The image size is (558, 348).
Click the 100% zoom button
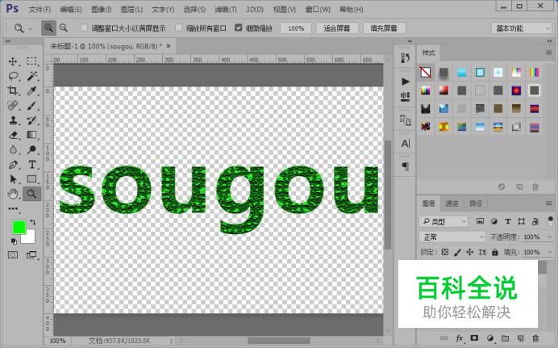pyautogui.click(x=296, y=28)
